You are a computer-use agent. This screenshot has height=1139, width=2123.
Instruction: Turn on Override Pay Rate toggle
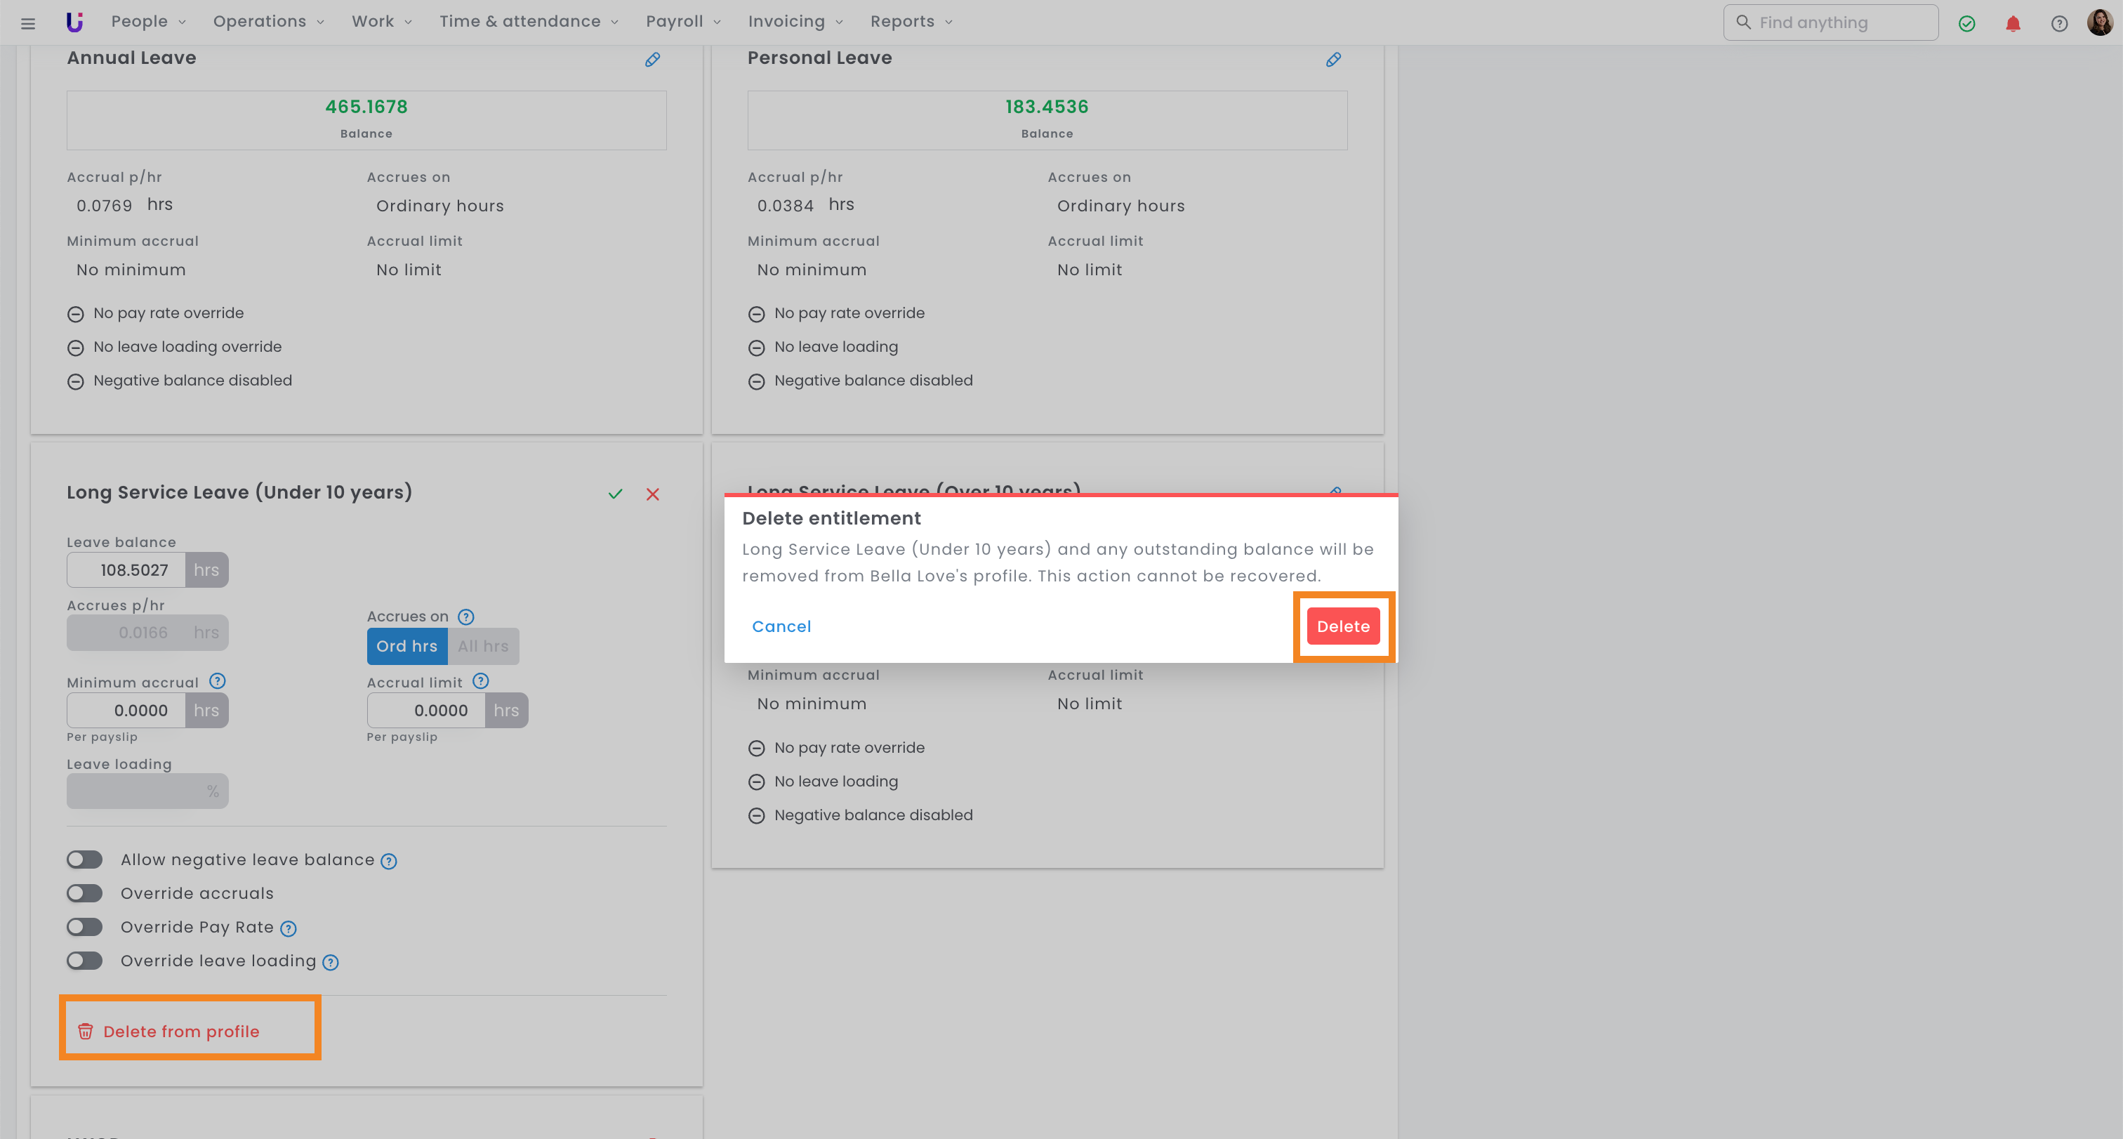click(85, 927)
